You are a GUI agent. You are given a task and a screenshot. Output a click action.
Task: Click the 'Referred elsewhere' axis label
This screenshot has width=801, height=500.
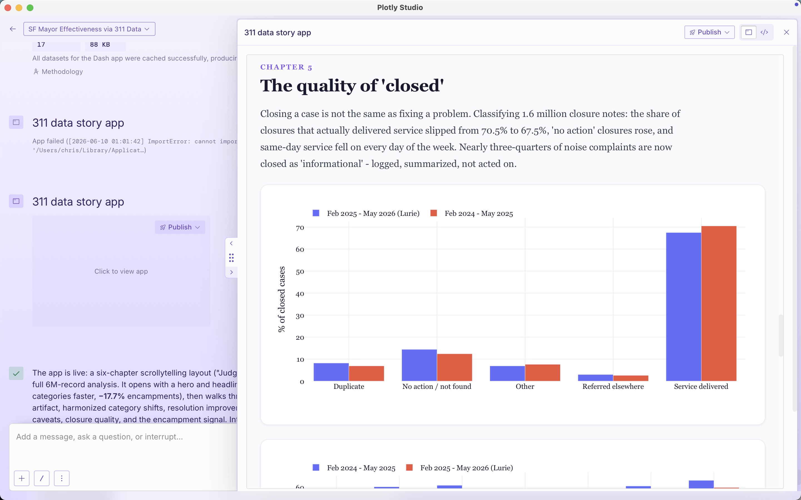pos(613,387)
